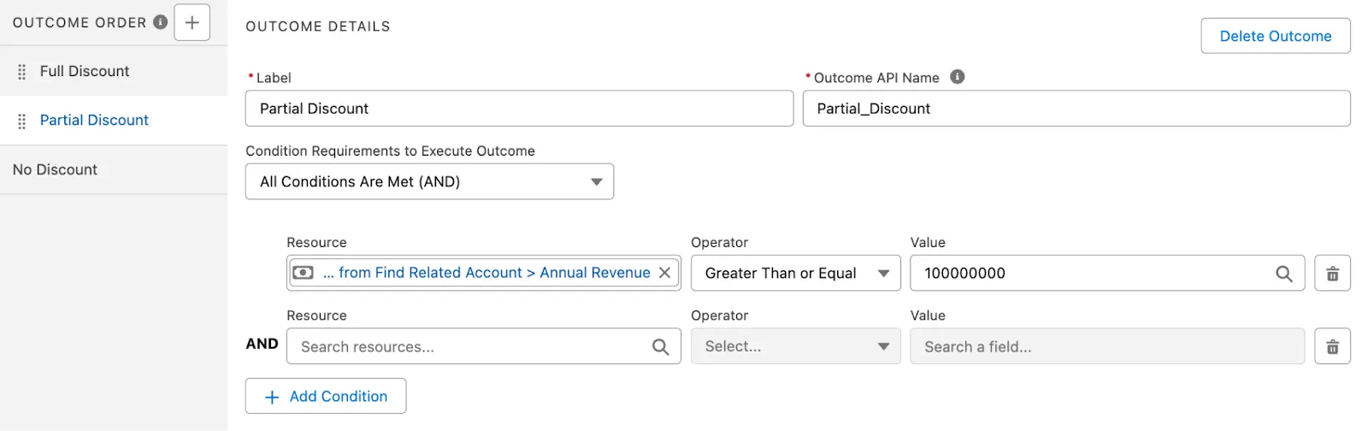The image size is (1368, 431).
Task: Open the second row operator Select dropdown
Action: coord(795,346)
